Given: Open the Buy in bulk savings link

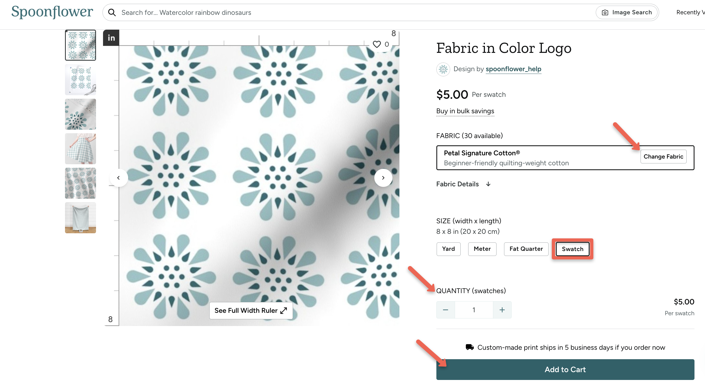Looking at the screenshot, I should point(465,111).
